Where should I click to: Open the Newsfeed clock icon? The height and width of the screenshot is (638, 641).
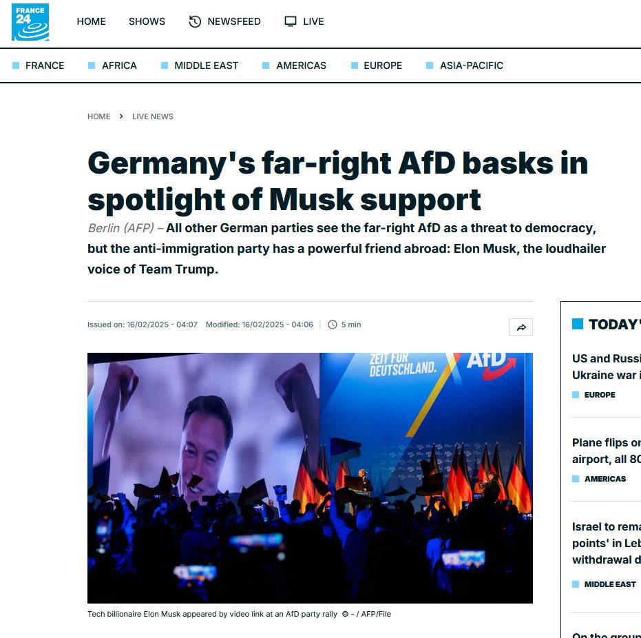195,21
